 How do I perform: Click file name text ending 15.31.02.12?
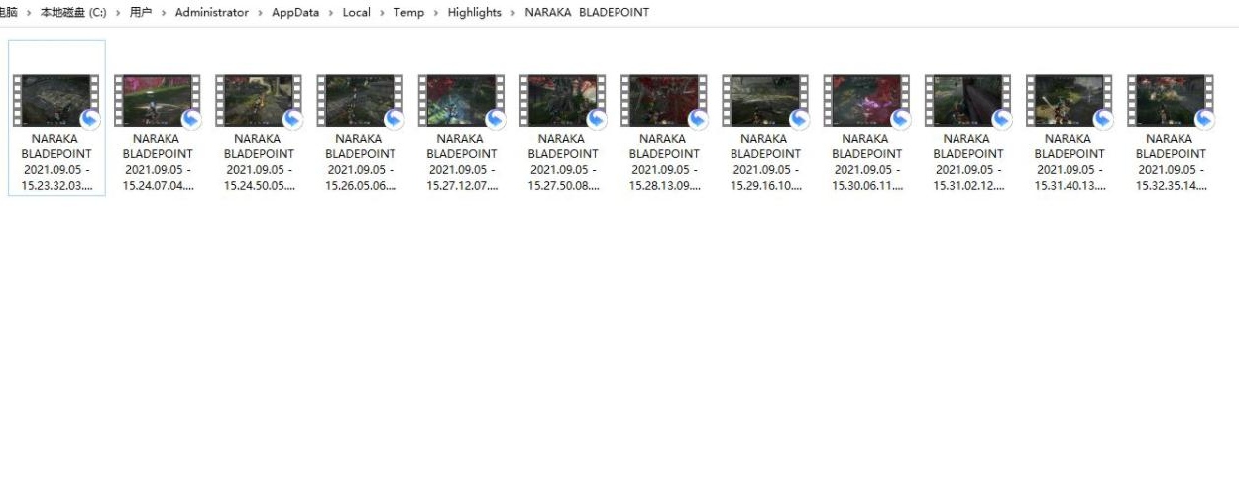(967, 162)
